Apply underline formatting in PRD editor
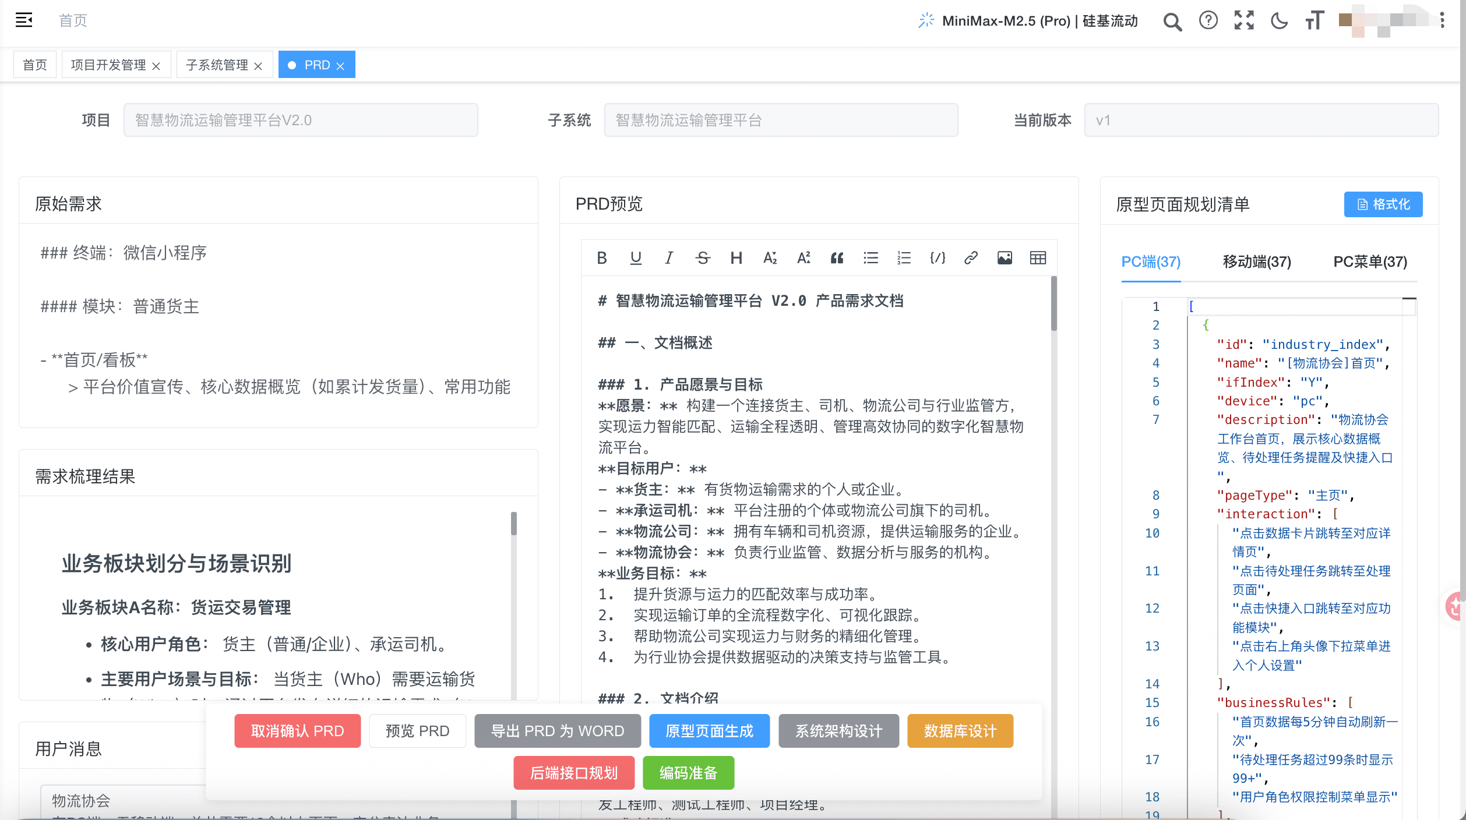1466x820 pixels. coord(636,258)
